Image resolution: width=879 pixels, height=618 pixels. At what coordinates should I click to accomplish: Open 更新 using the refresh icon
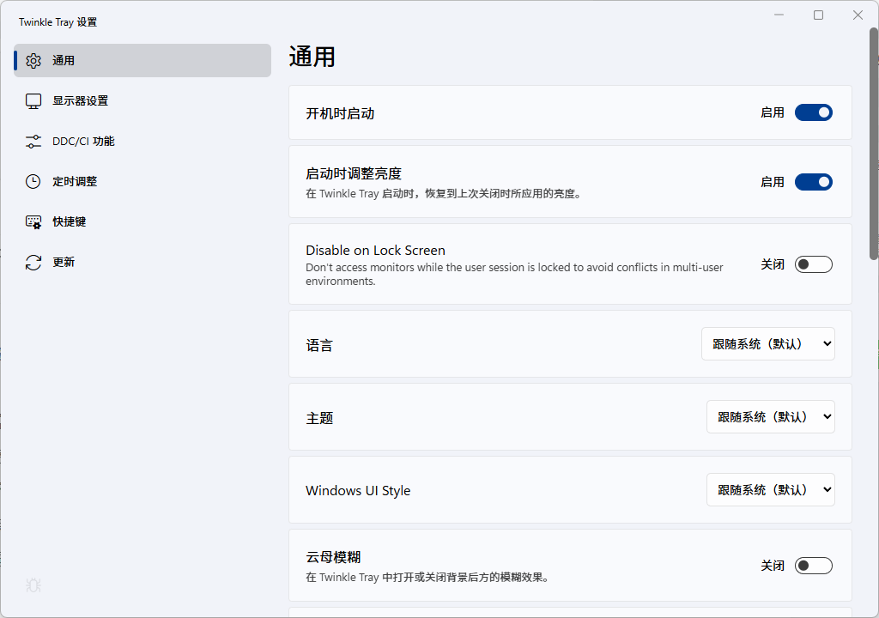[33, 262]
